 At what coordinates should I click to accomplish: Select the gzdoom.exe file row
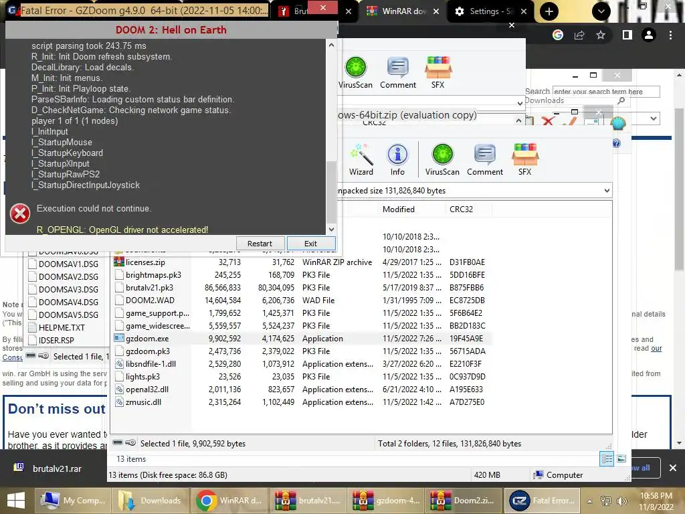302,338
